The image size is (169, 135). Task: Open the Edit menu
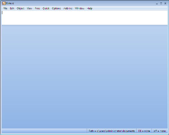coord(12,8)
